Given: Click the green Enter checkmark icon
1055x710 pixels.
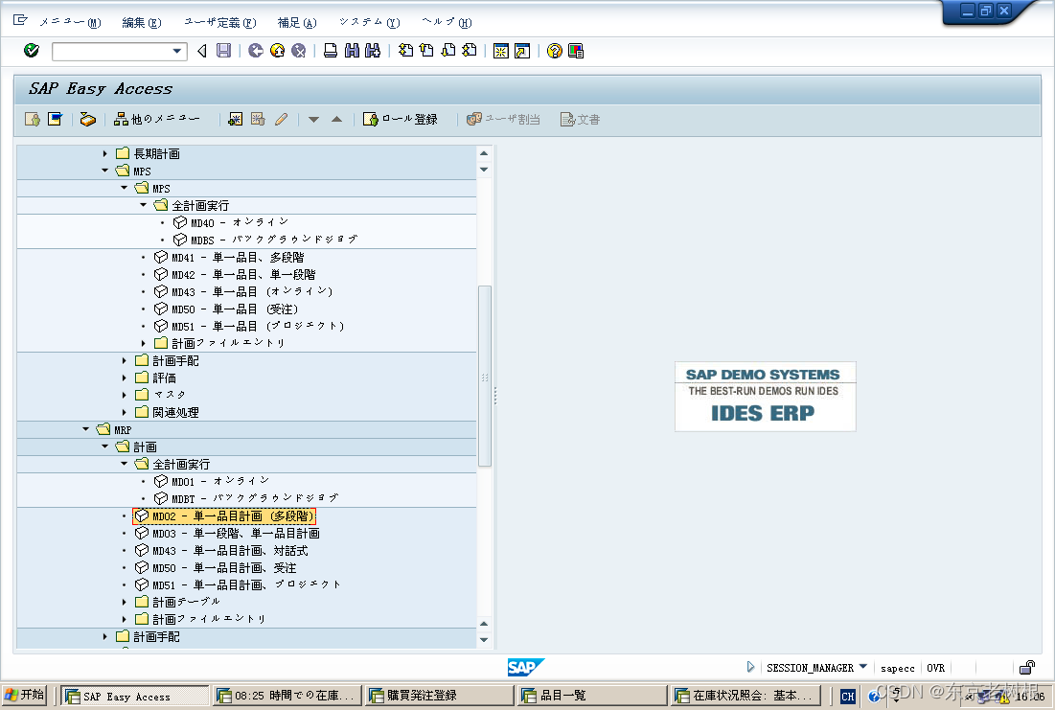Looking at the screenshot, I should pyautogui.click(x=31, y=51).
